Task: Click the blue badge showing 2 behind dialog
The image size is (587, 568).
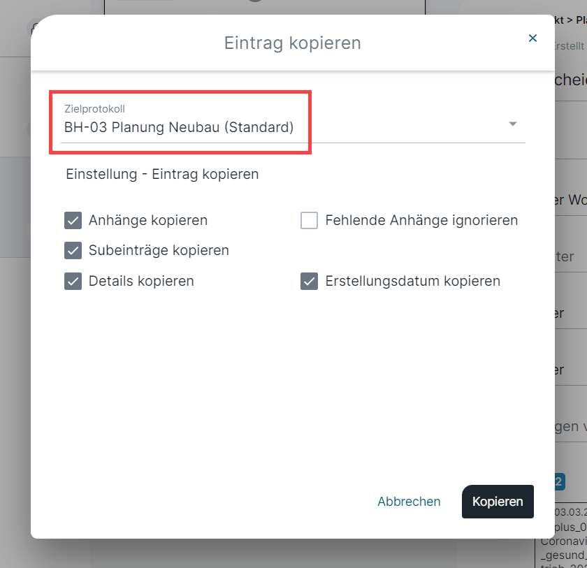Action: click(560, 481)
